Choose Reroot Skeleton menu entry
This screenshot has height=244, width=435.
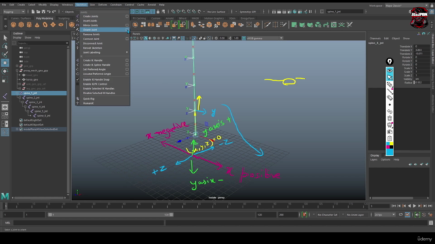[92, 48]
